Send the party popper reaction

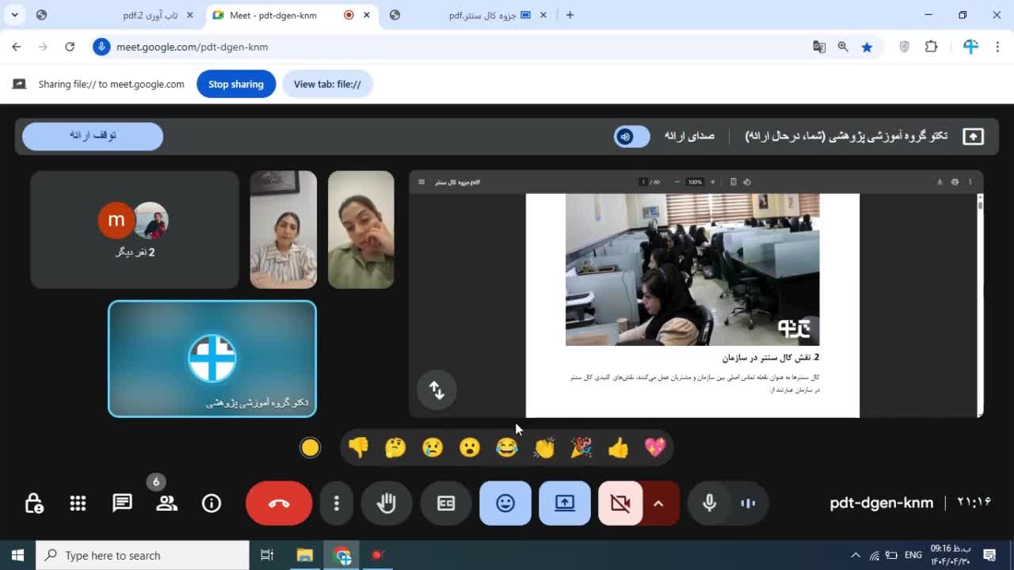pyautogui.click(x=581, y=448)
